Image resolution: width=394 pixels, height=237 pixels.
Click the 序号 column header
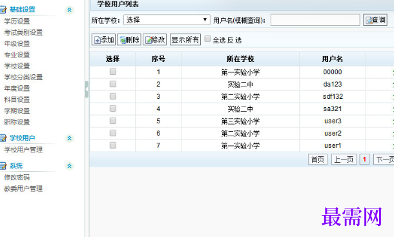158,59
